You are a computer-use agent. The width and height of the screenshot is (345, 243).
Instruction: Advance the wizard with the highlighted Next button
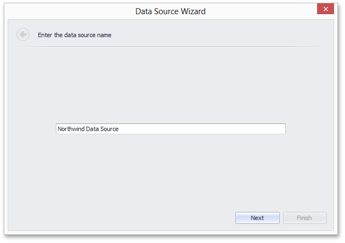(257, 218)
